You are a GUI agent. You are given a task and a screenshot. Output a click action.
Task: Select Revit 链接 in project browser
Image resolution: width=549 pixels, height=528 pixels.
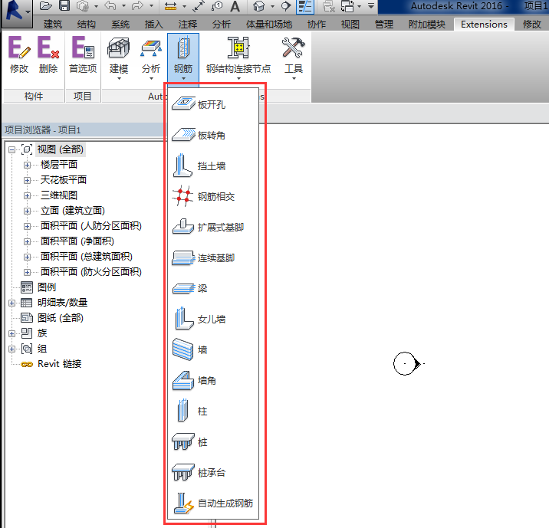[59, 364]
